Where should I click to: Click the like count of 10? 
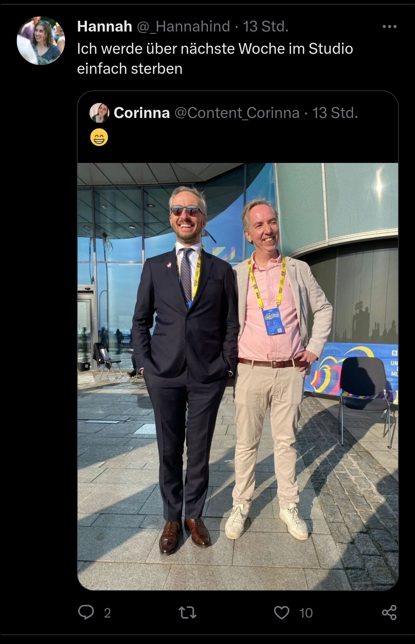306,613
